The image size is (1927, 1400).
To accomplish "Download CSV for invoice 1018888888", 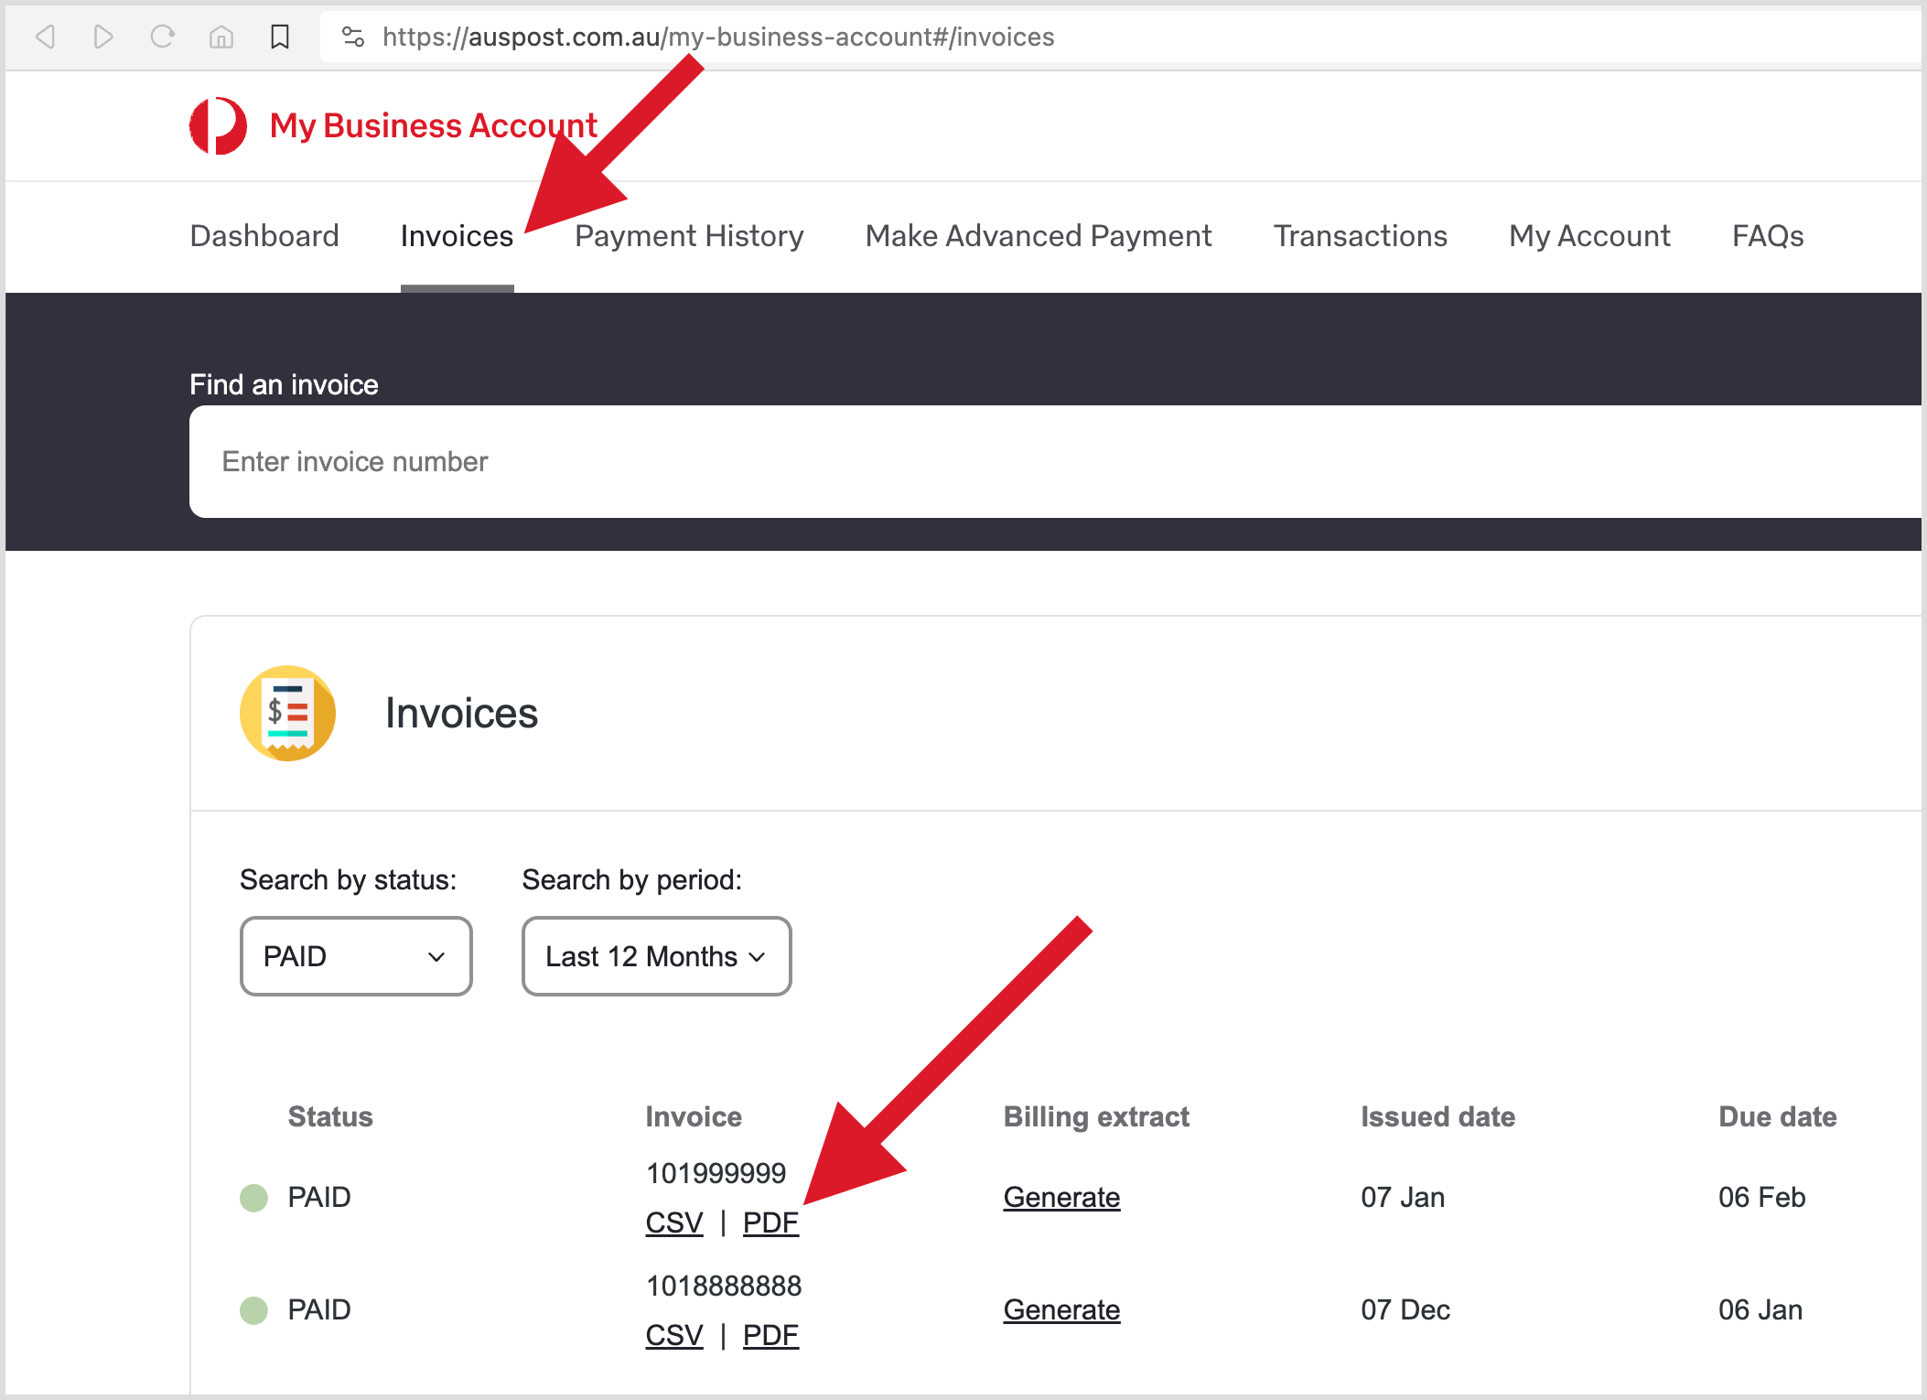I will click(x=673, y=1334).
